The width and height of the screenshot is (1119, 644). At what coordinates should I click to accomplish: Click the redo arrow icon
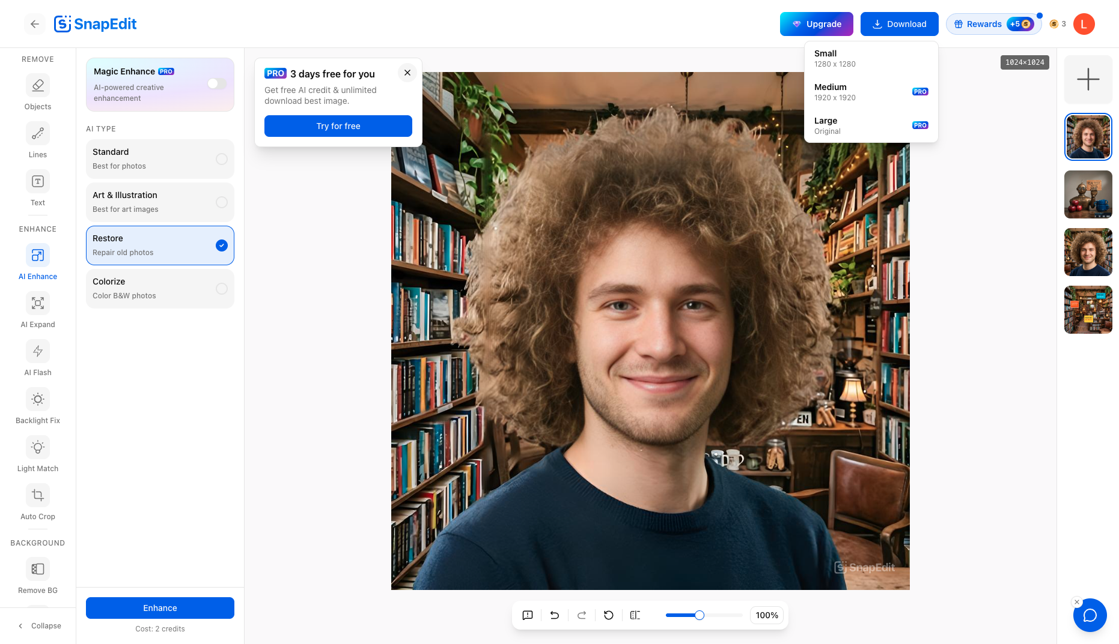click(582, 615)
